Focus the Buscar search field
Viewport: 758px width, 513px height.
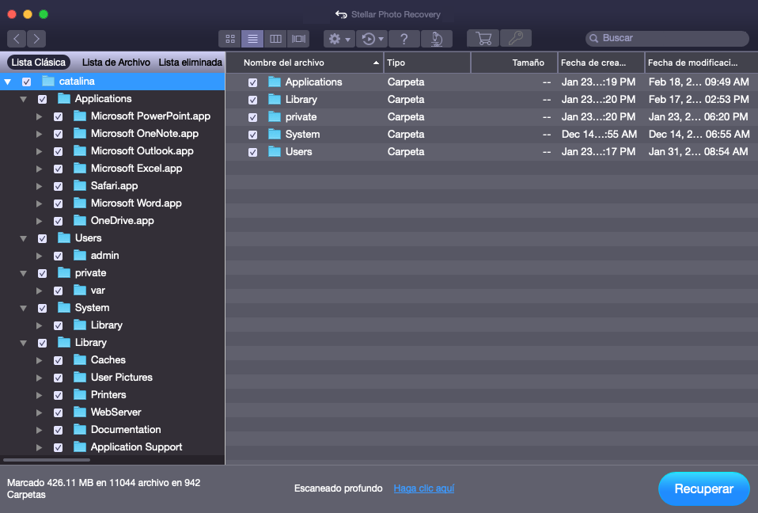tap(667, 38)
